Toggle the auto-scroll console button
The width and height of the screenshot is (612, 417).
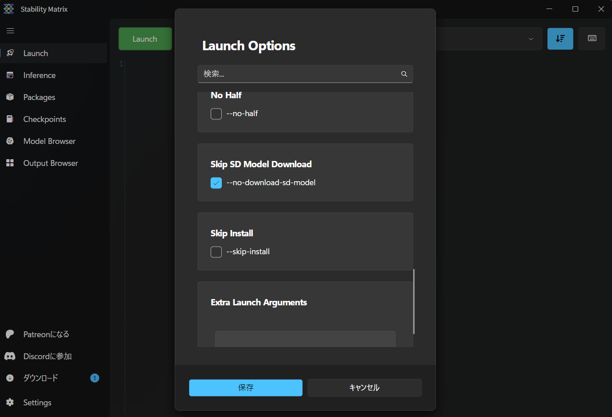[560, 39]
